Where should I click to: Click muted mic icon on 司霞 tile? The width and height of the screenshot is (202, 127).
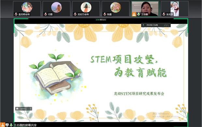tap(46, 14)
